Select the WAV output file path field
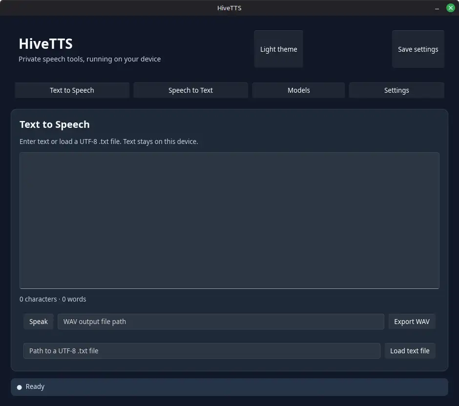Viewport: 459px width, 406px height. [221, 322]
